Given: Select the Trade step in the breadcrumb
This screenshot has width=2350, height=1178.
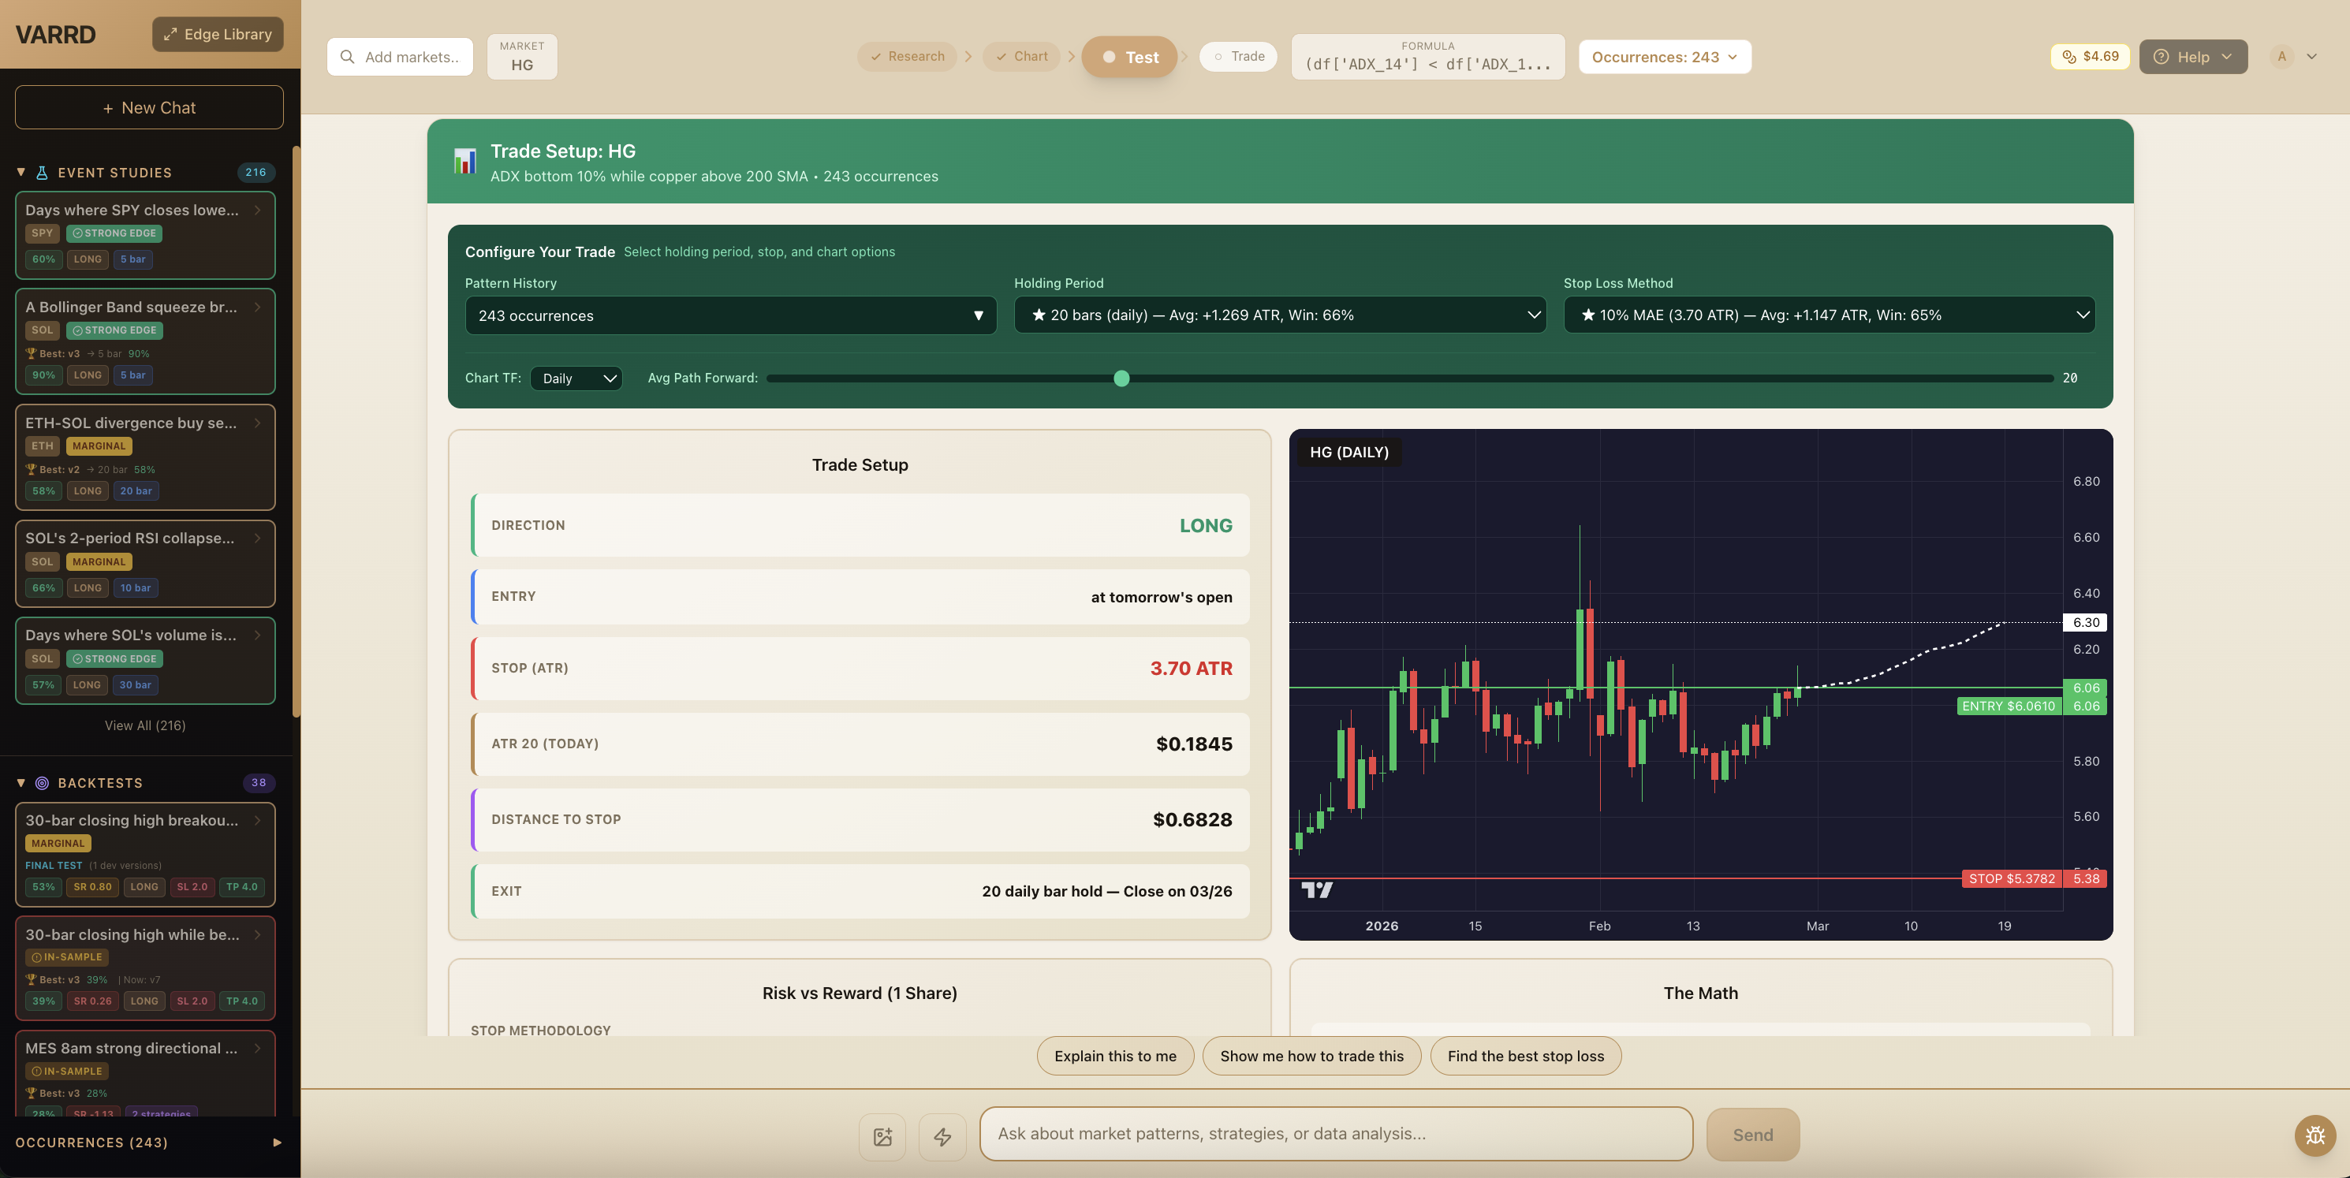Looking at the screenshot, I should tap(1238, 56).
